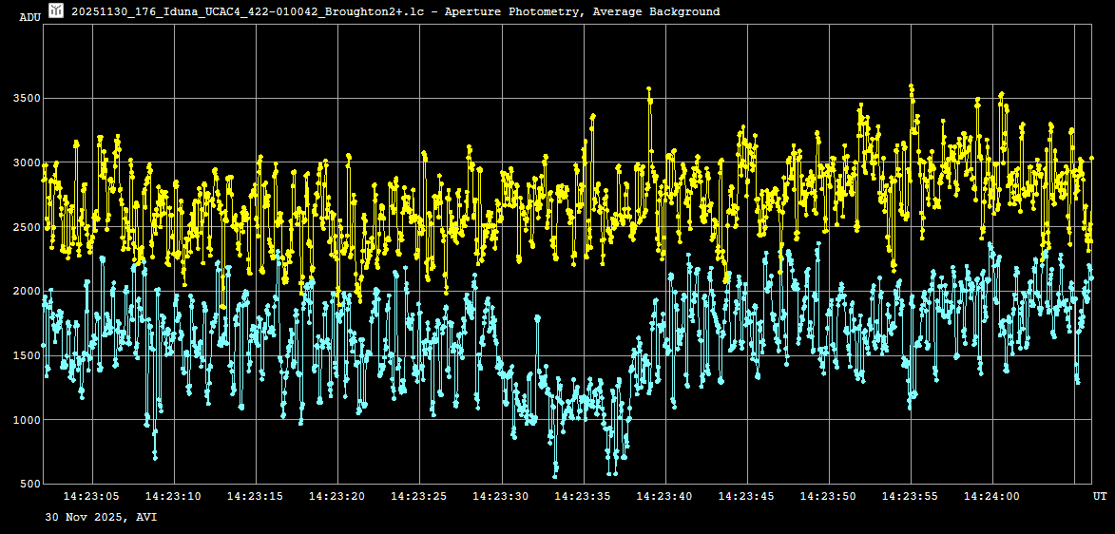The height and width of the screenshot is (534, 1115).
Task: Select the 14:23:15 time axis label
Action: (x=256, y=496)
